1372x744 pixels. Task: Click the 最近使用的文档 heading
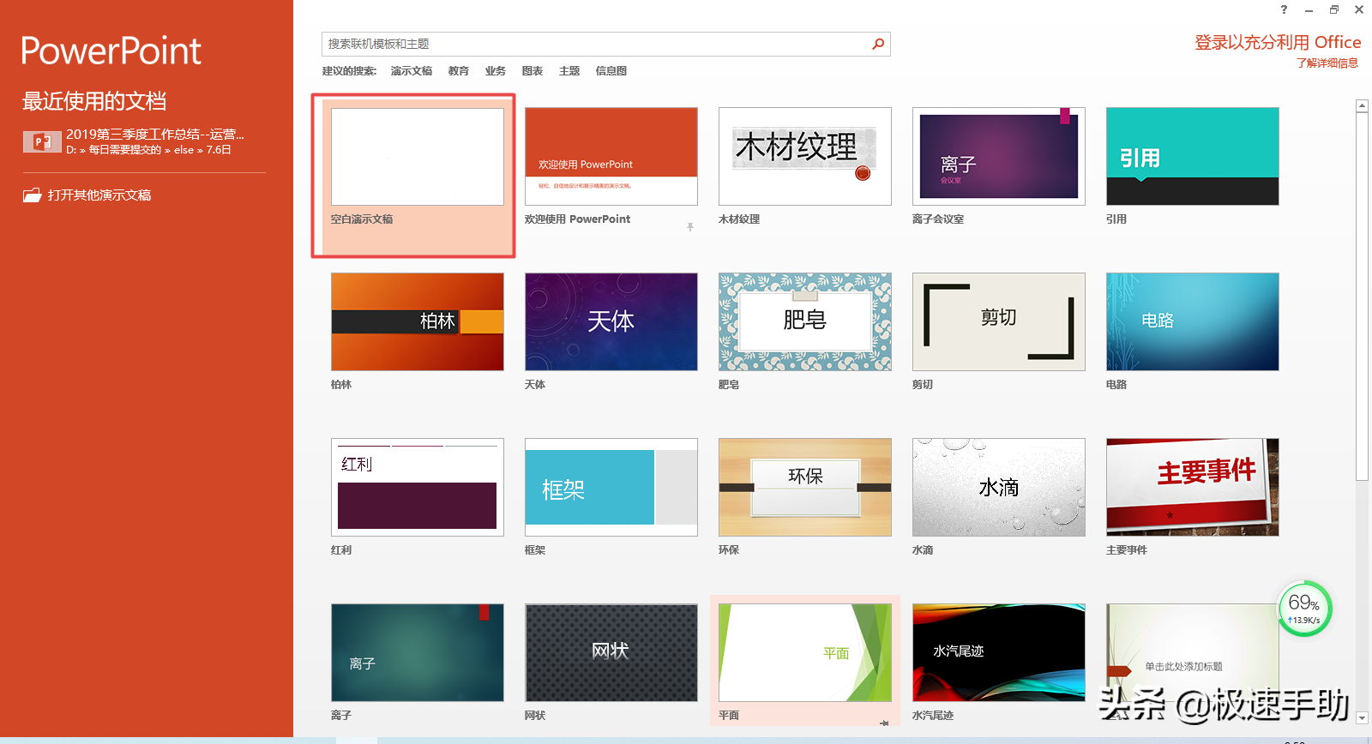point(94,101)
